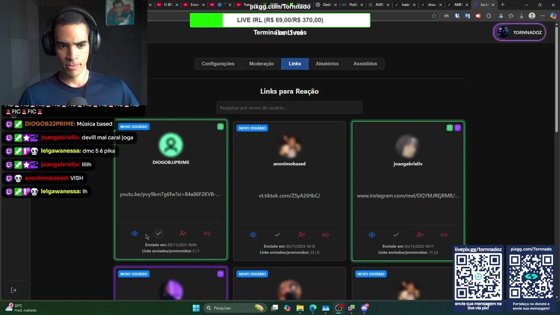Click green shield badge on joaogabrieliv card

tap(450, 128)
